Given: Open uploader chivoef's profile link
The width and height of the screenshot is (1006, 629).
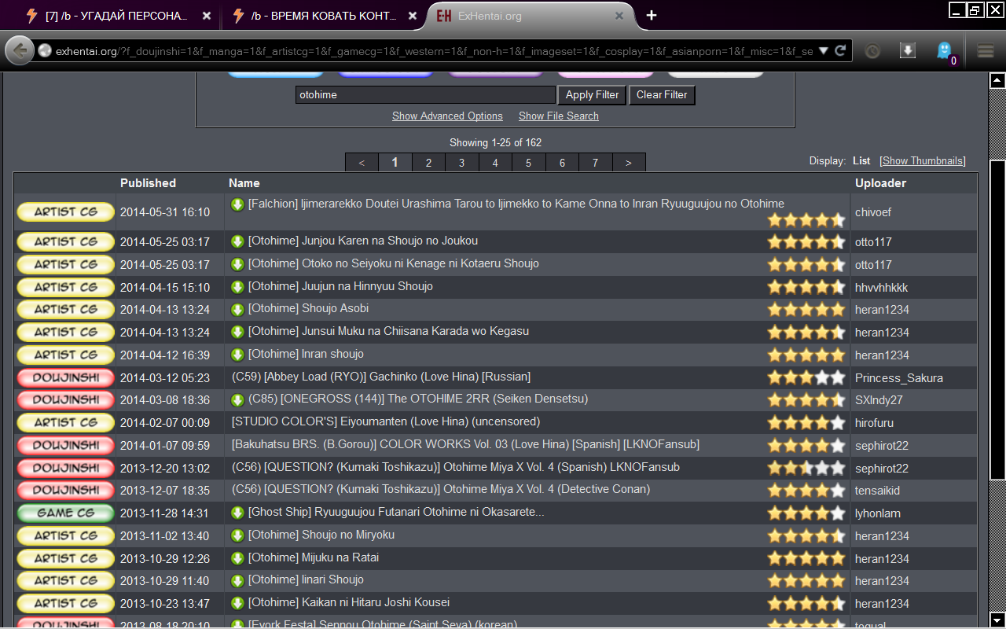Looking at the screenshot, I should 873,213.
